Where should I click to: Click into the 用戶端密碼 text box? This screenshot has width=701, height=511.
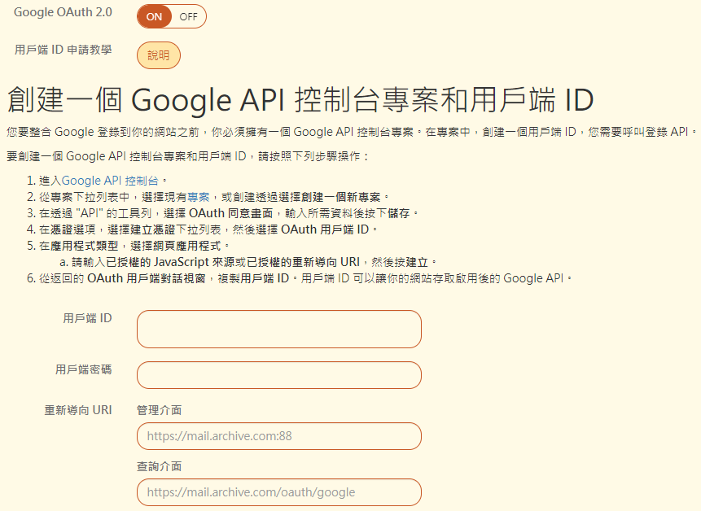point(278,375)
